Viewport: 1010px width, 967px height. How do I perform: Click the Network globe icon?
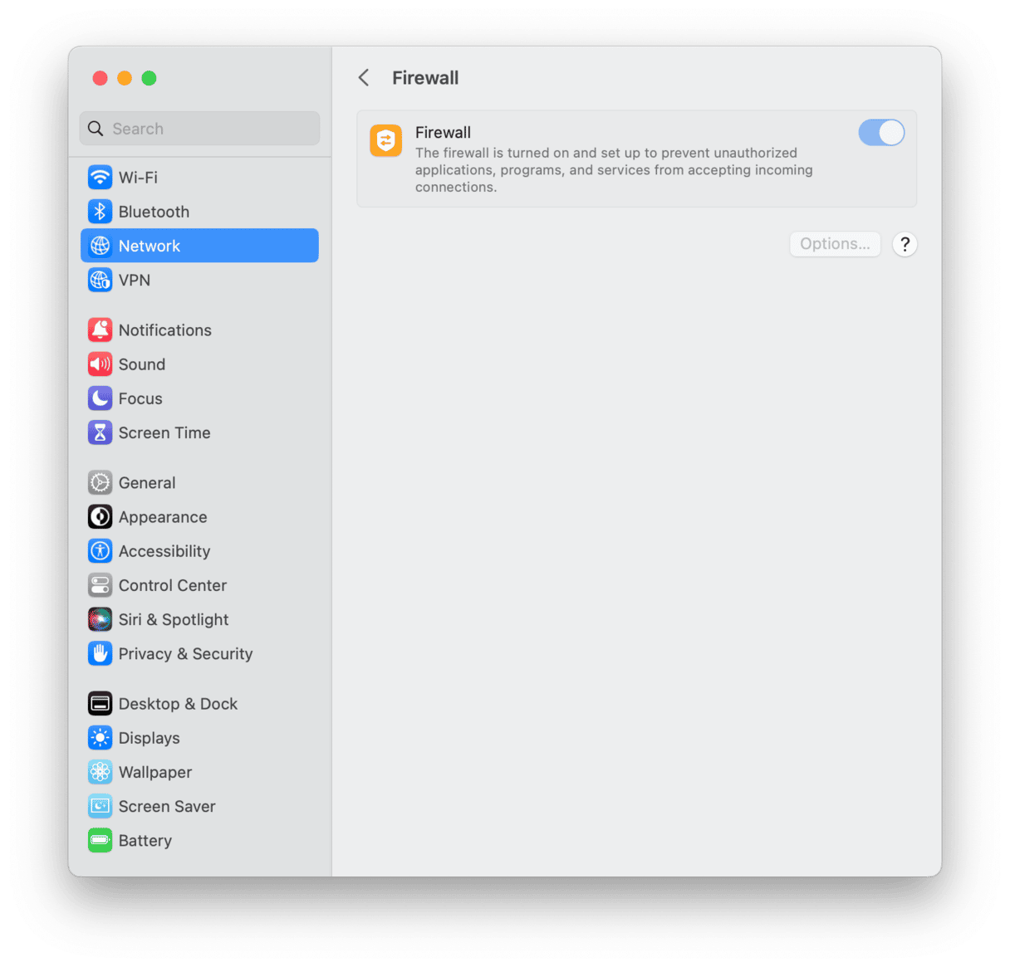(101, 246)
